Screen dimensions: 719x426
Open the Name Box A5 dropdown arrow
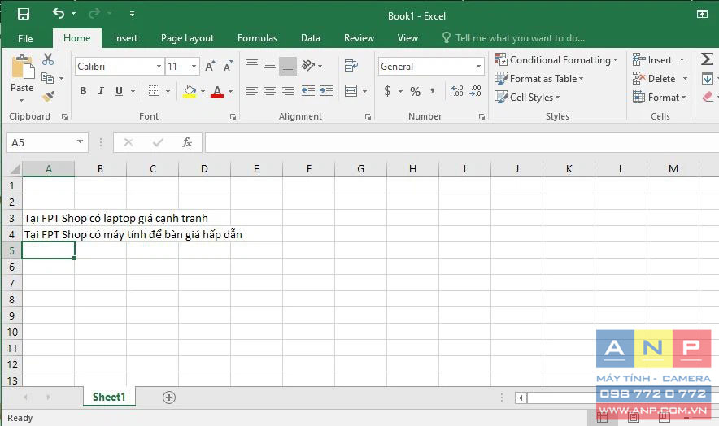point(80,142)
